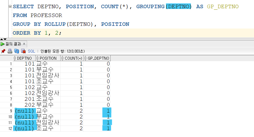Image resolution: width=254 pixels, height=137 pixels.
Task: Click (null) DEPTNO cell in row 12
Action: [24, 128]
